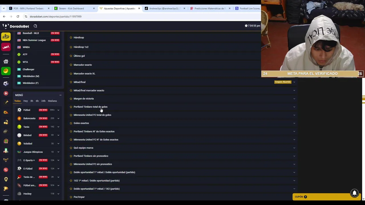The width and height of the screenshot is (365, 205).
Task: Open Wimbledon (M) link
Action: [31, 76]
